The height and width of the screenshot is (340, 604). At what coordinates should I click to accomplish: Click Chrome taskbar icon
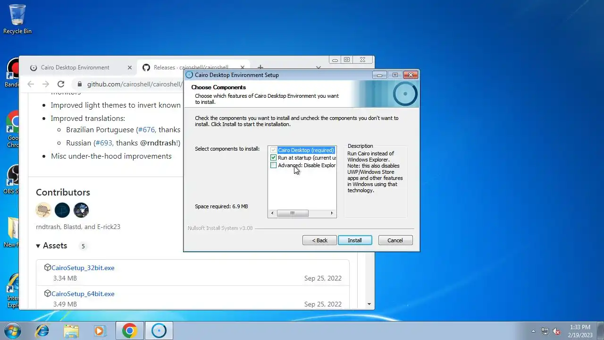pyautogui.click(x=130, y=331)
